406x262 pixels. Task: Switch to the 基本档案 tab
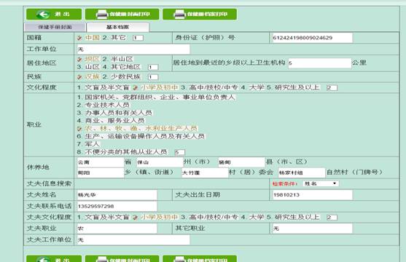point(118,27)
